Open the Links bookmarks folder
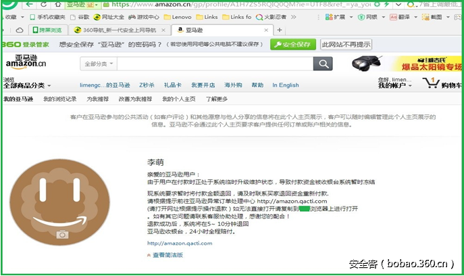The width and height of the screenshot is (464, 276). (x=207, y=17)
